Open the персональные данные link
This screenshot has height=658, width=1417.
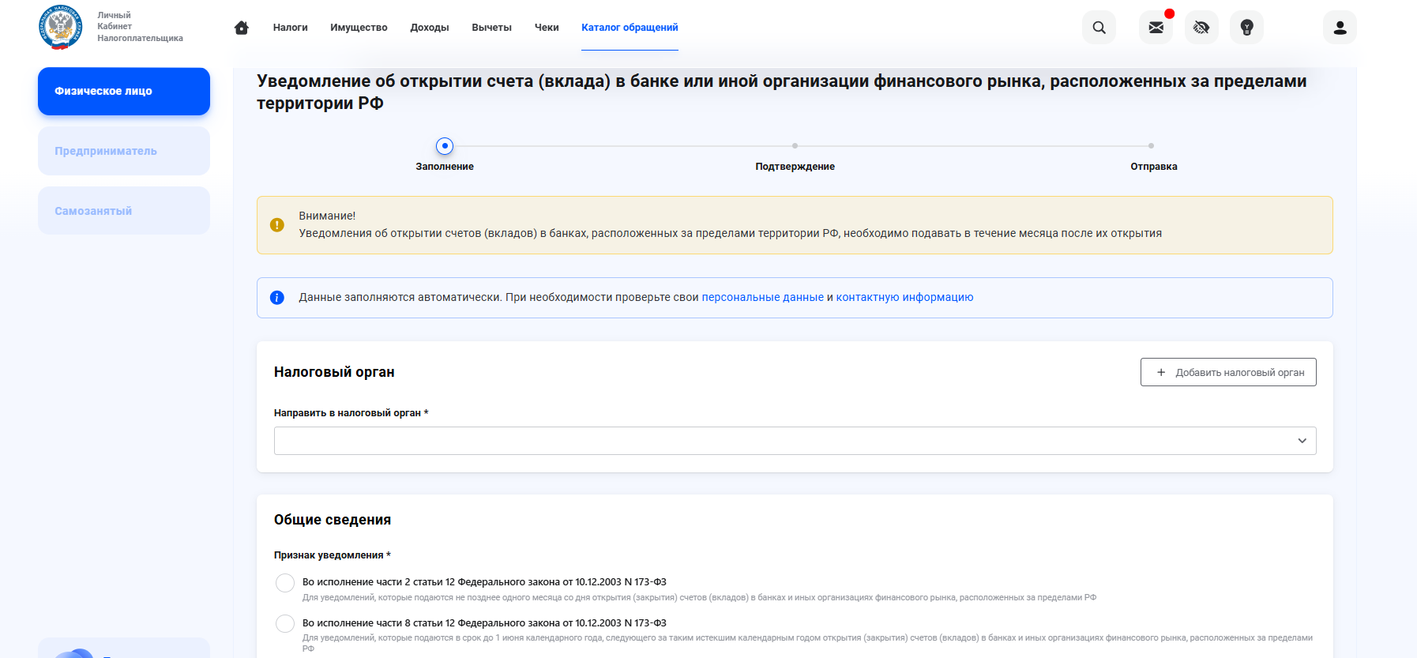click(762, 298)
